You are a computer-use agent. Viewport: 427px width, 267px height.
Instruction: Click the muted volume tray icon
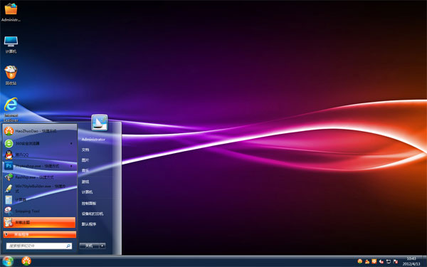(x=381, y=261)
